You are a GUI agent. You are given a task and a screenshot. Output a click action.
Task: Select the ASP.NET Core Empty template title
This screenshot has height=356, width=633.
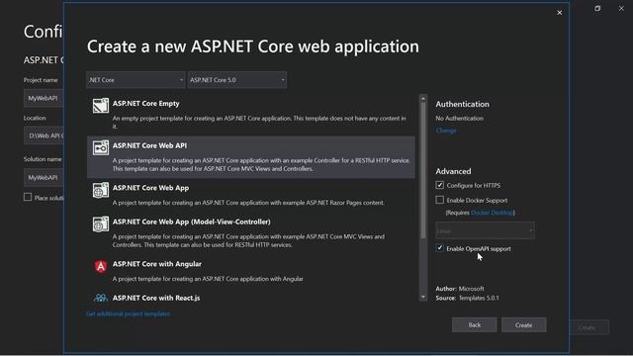(x=145, y=103)
